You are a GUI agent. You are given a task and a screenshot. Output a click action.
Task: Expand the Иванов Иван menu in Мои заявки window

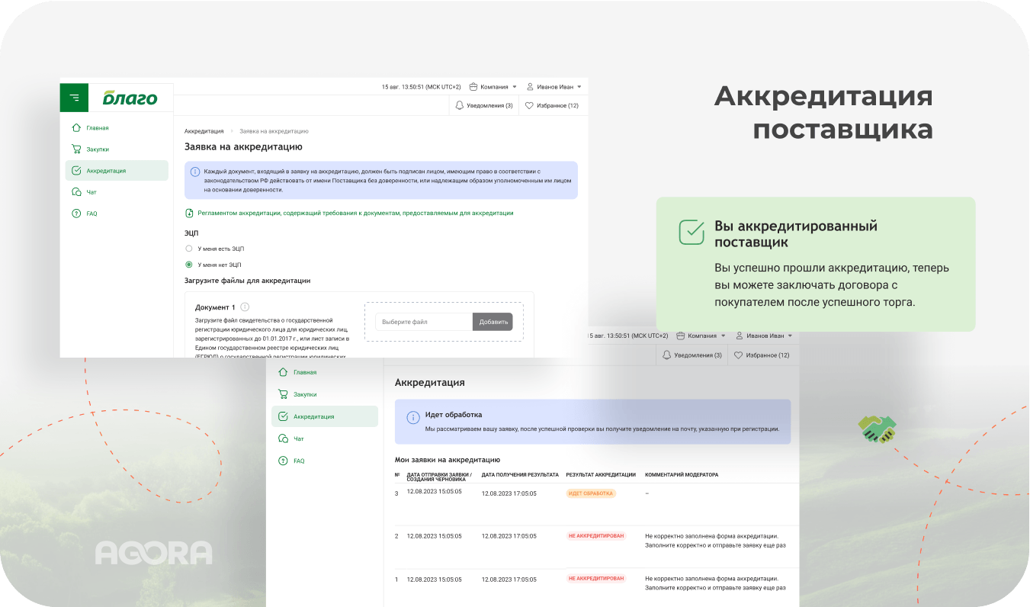tap(764, 336)
